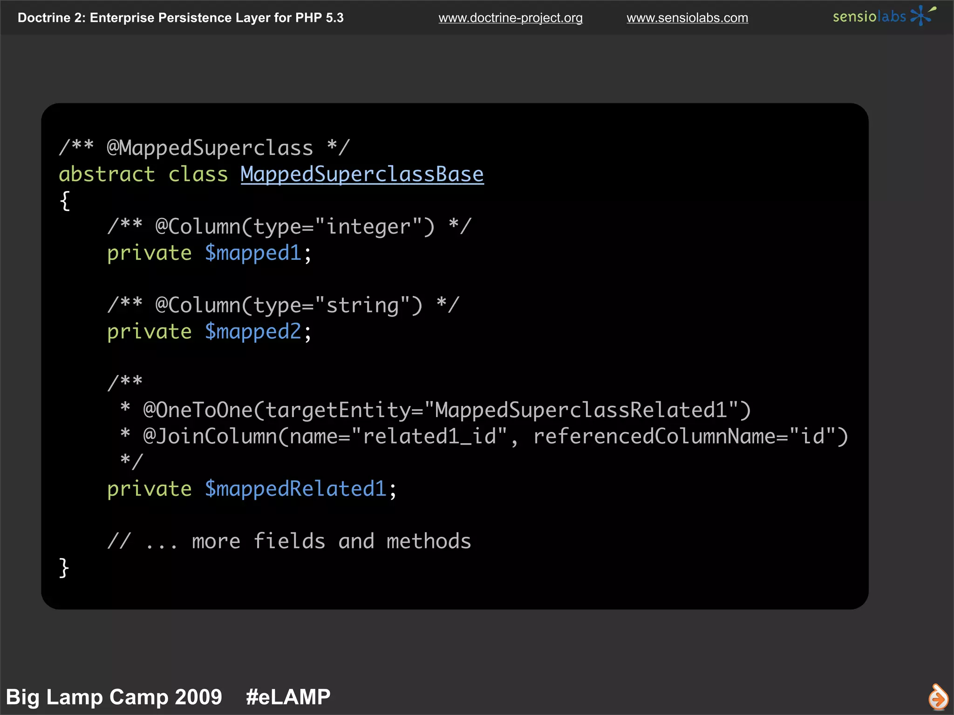Click the '@MappedSuperclass' annotation comment

click(x=204, y=148)
